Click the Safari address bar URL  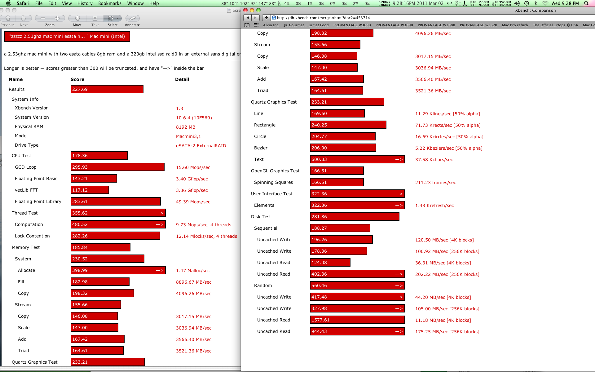(x=323, y=18)
